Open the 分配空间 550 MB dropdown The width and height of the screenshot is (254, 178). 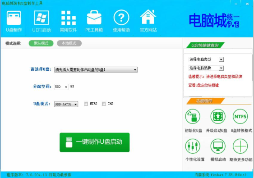pyautogui.click(x=61, y=87)
